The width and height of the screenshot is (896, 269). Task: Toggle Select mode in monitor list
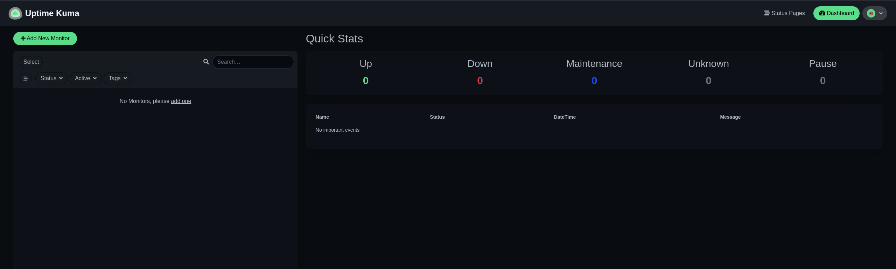(31, 62)
